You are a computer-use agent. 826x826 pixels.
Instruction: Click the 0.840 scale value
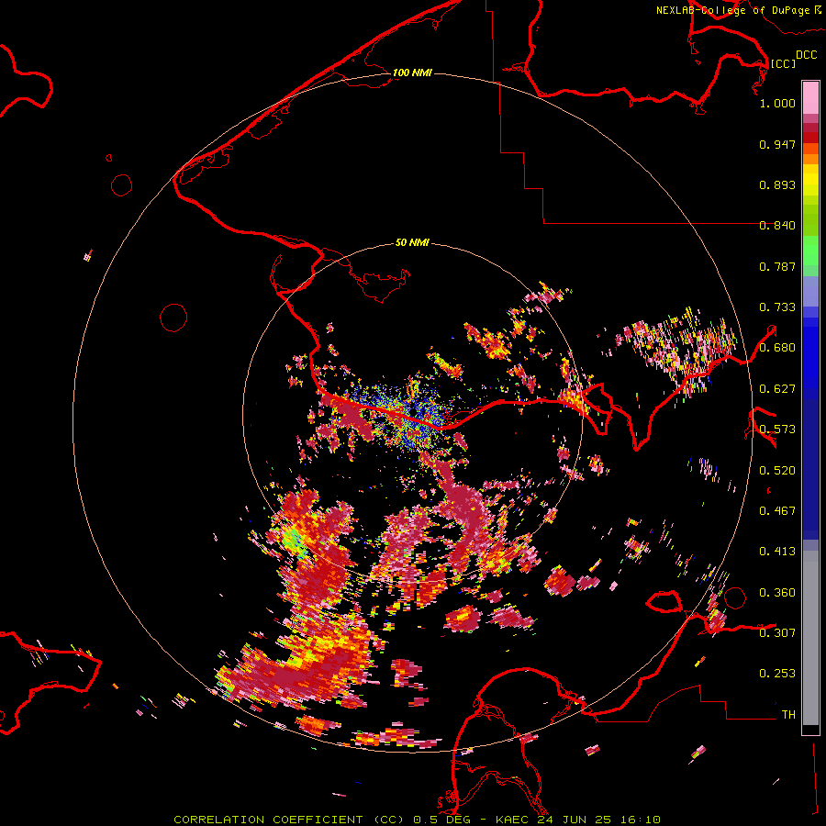(x=777, y=226)
